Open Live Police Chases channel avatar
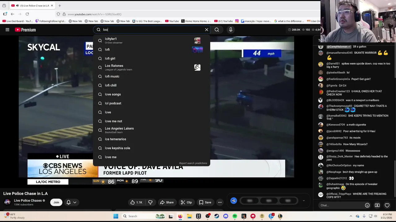 point(7,202)
